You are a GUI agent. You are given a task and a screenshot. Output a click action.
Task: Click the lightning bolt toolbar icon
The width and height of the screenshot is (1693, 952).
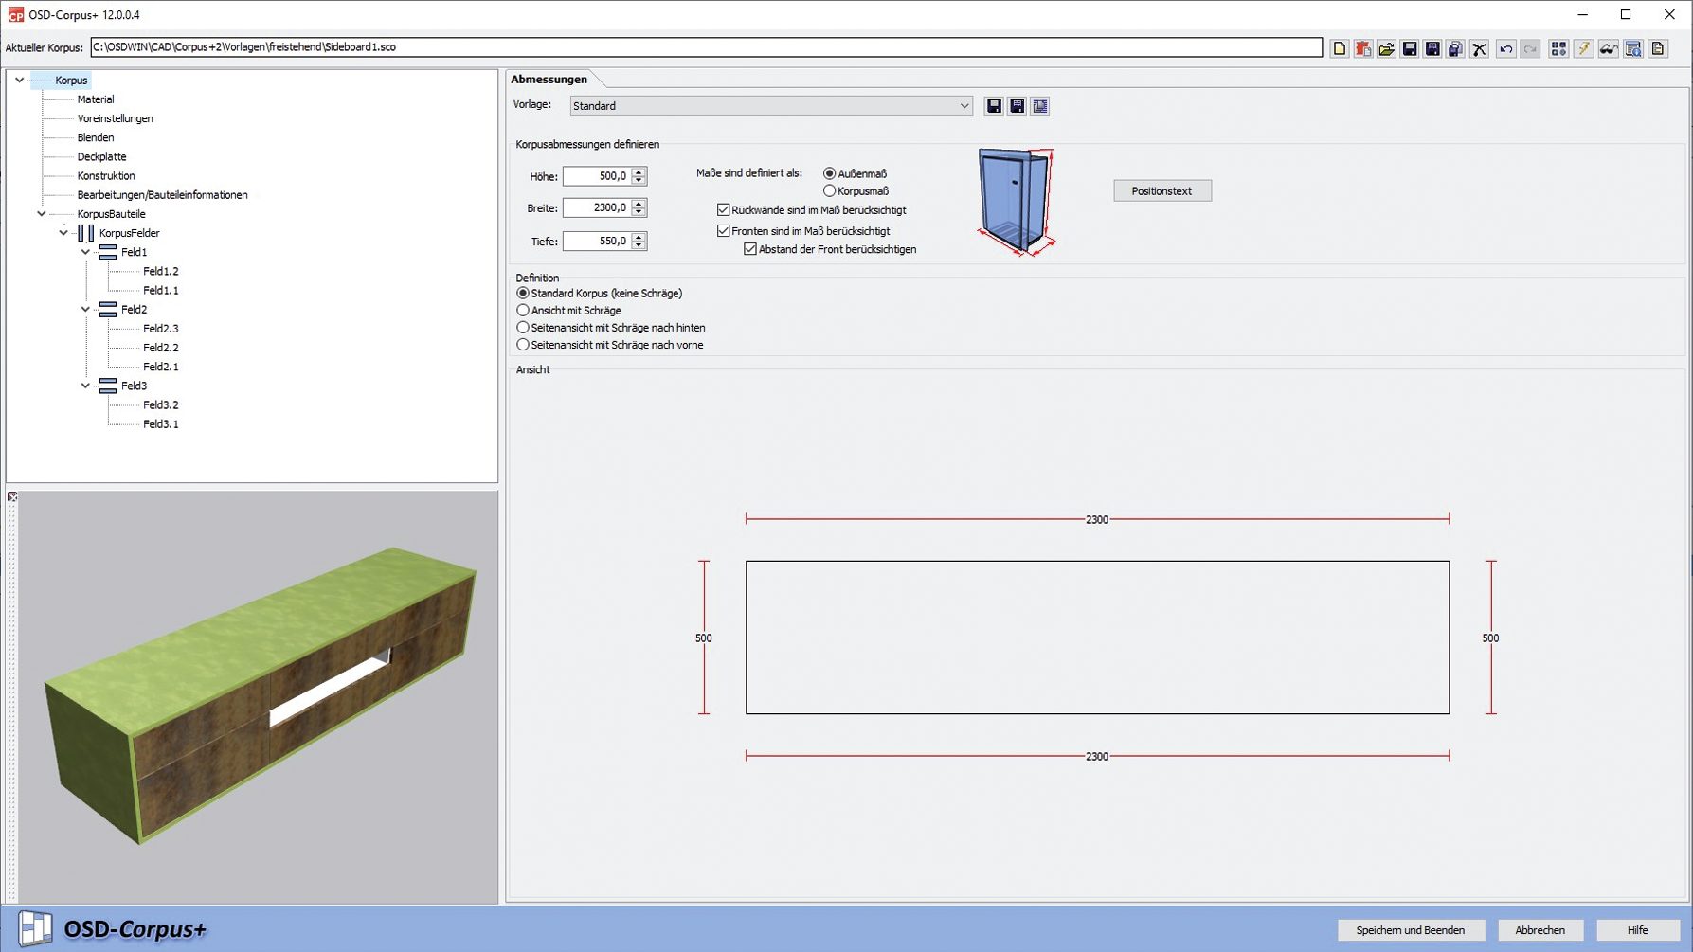pyautogui.click(x=1585, y=48)
